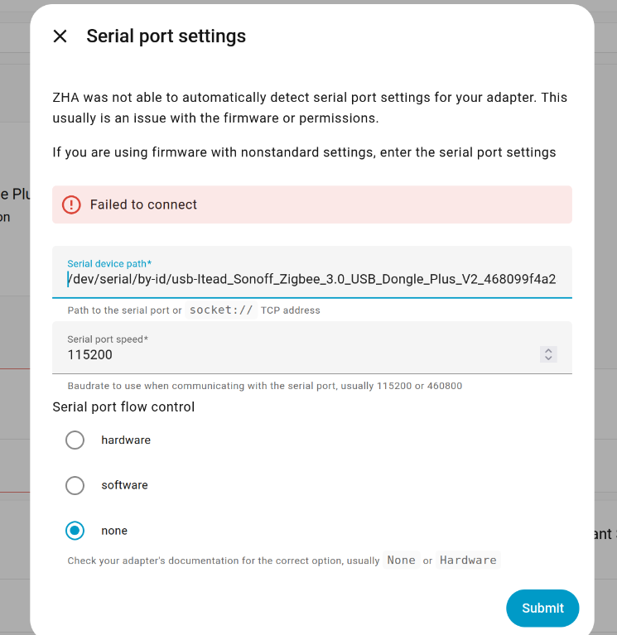Click the red error alert icon
The height and width of the screenshot is (635, 617).
coord(71,204)
